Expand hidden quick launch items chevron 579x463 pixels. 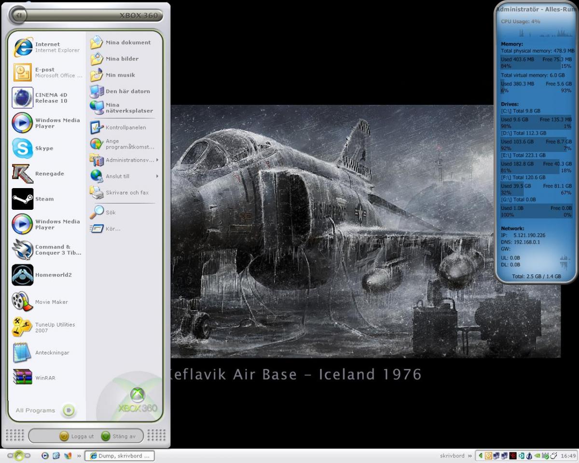tap(79, 455)
